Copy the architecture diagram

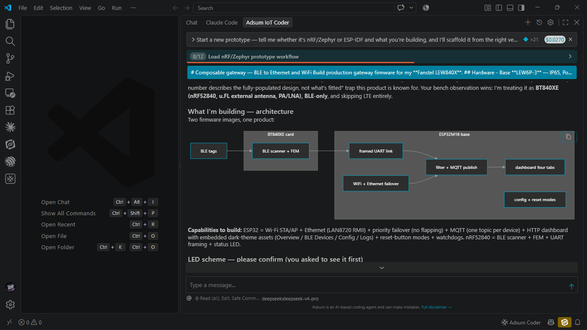[x=569, y=137]
